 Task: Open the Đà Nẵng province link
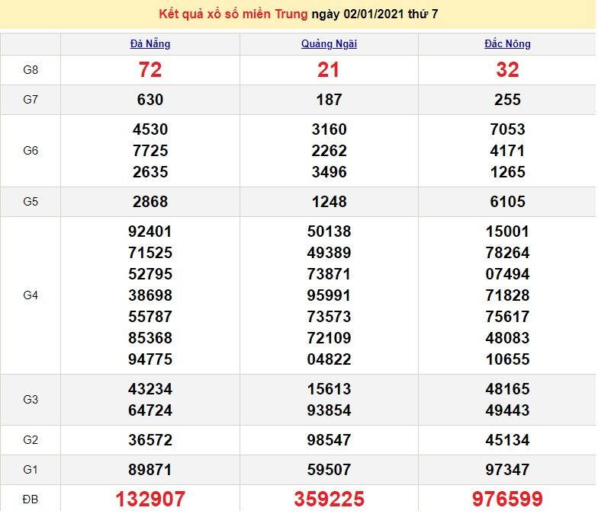pos(150,43)
